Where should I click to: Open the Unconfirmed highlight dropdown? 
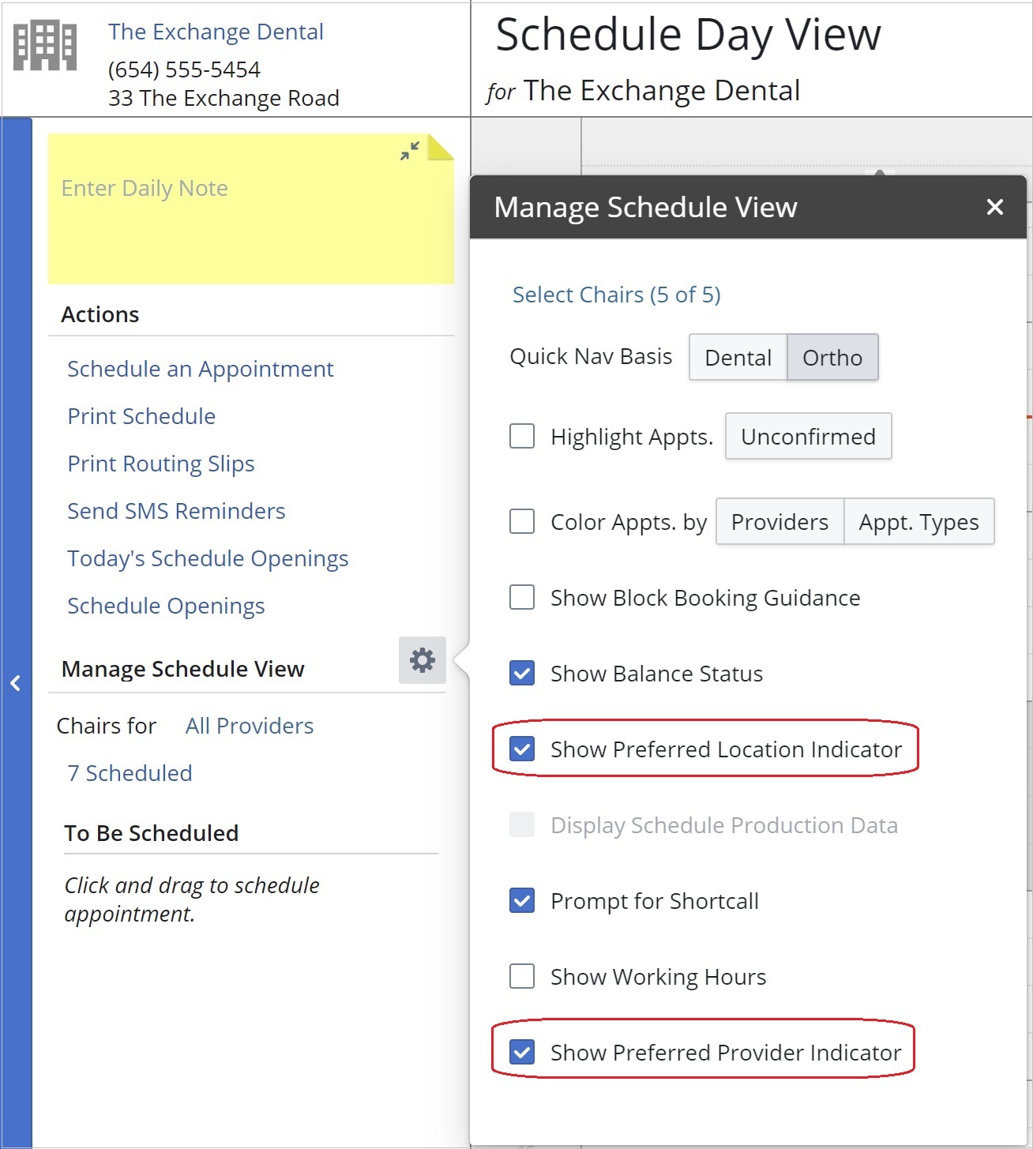click(808, 436)
